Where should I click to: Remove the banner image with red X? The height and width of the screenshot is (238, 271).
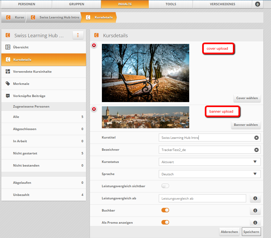[x=94, y=109]
